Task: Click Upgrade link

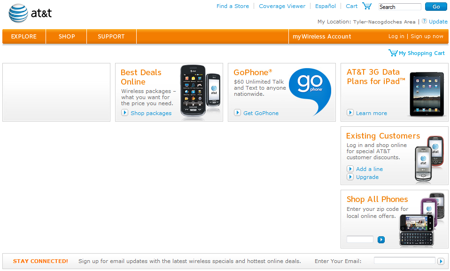Action: coord(367,177)
